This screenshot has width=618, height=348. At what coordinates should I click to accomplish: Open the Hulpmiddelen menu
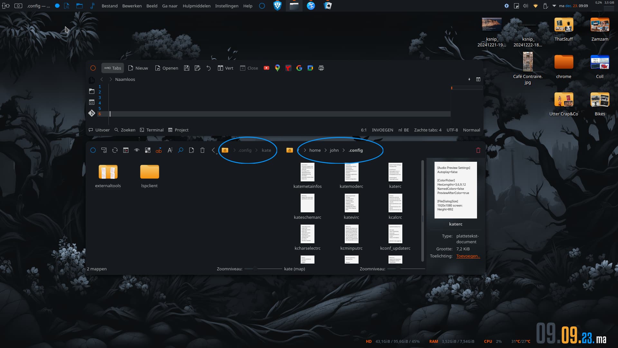click(x=196, y=6)
